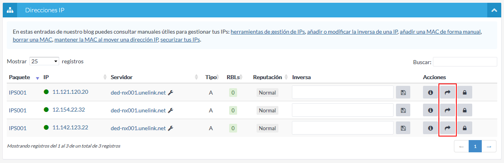The image size is (504, 163).
Task: Click the Inversa field for IP 12.154.22.32
Action: point(342,110)
